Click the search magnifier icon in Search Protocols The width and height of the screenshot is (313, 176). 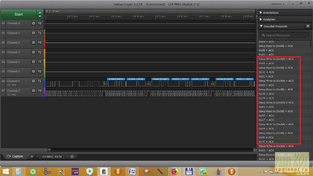point(263,35)
